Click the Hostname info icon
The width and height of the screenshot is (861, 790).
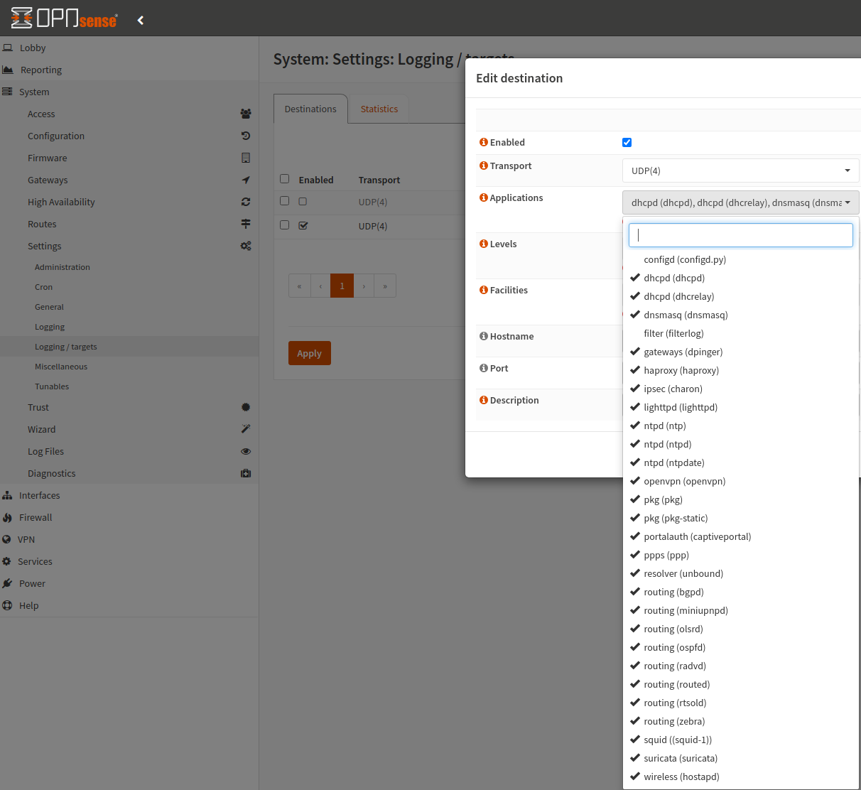pos(484,336)
